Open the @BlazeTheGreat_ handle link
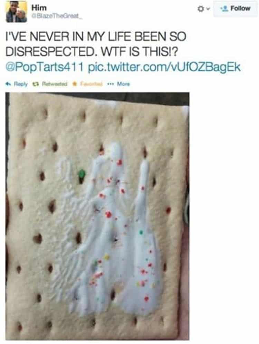259x344 pixels. [x=55, y=16]
